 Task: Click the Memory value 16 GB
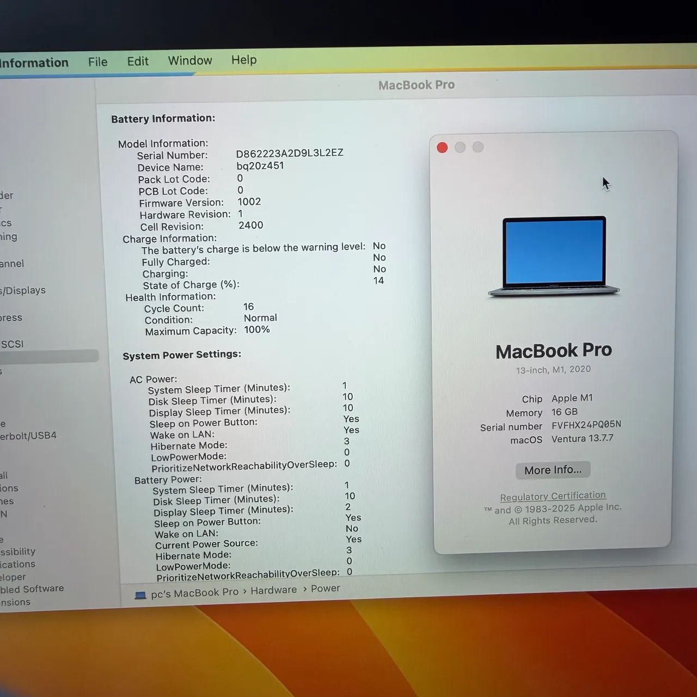click(x=565, y=412)
